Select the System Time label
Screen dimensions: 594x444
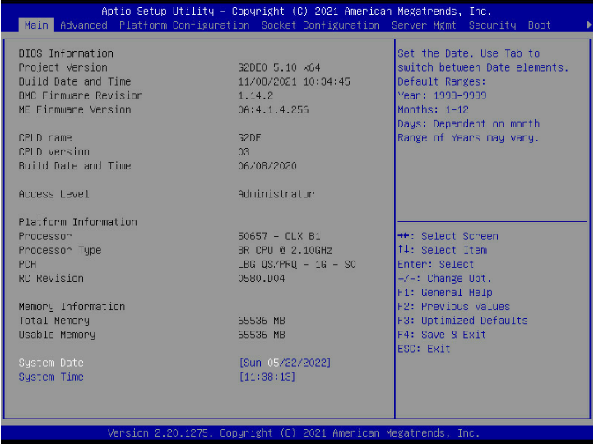[51, 377]
